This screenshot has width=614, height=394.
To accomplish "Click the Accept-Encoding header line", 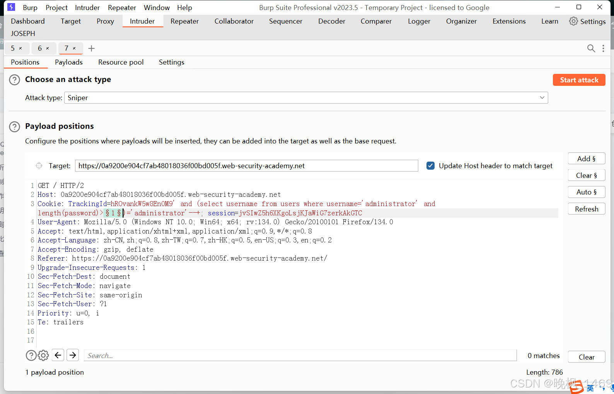I will tap(95, 249).
